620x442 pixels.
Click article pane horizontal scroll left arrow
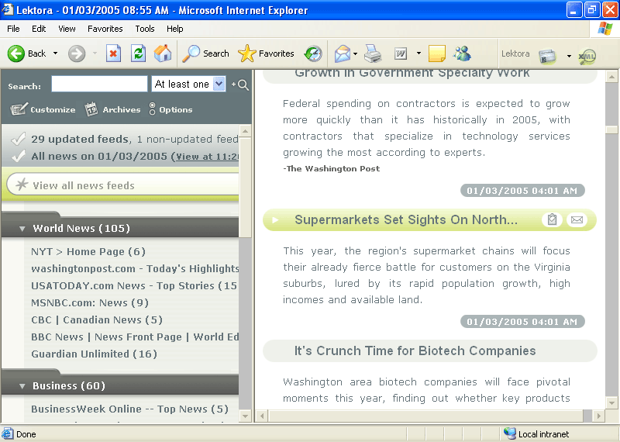click(262, 416)
